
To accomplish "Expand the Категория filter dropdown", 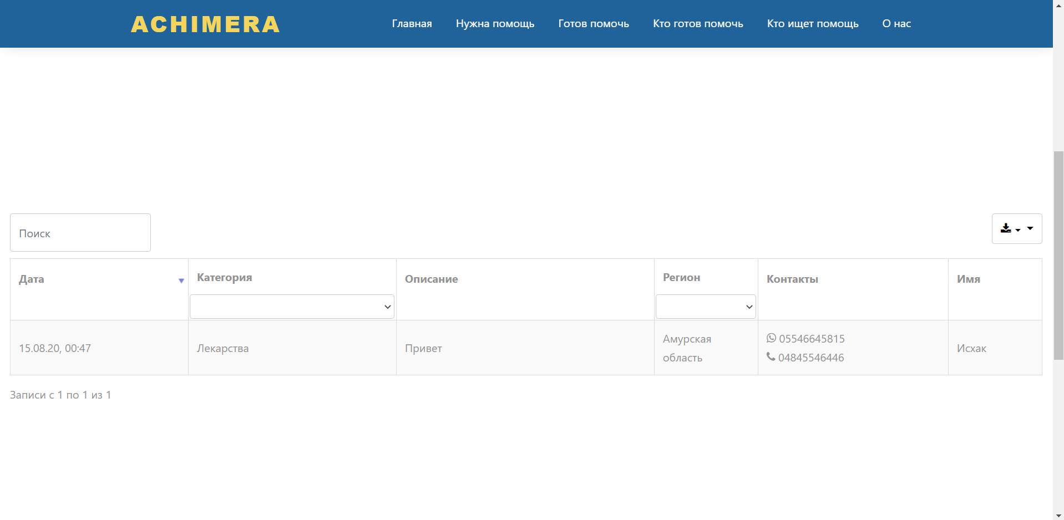I will tap(292, 307).
